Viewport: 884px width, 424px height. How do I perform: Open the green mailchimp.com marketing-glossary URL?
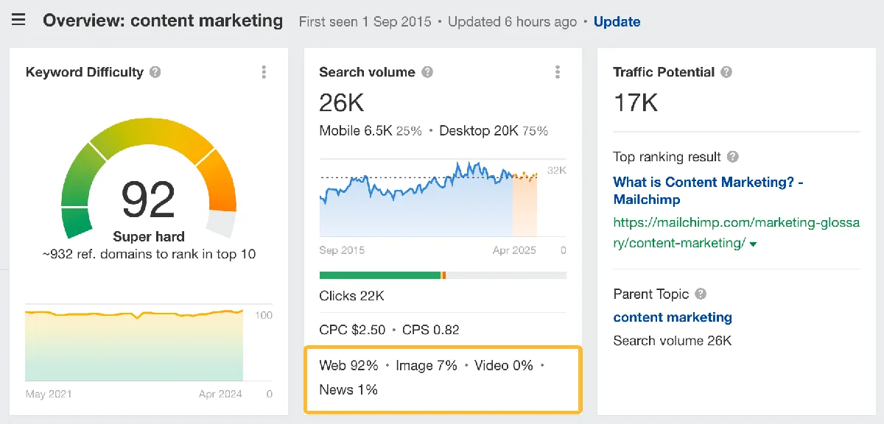[x=737, y=233]
